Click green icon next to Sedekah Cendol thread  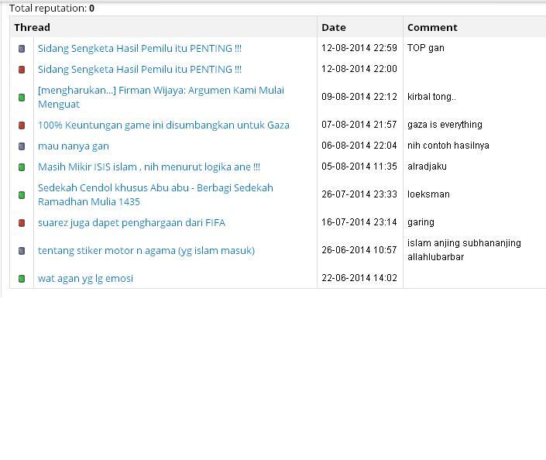[x=22, y=194]
